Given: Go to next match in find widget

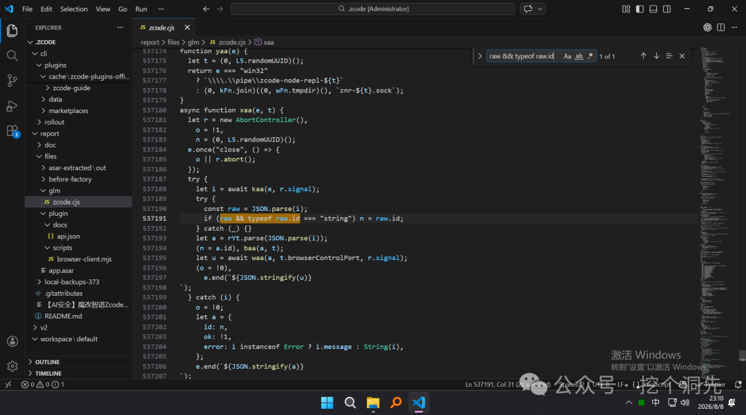Looking at the screenshot, I should 657,56.
